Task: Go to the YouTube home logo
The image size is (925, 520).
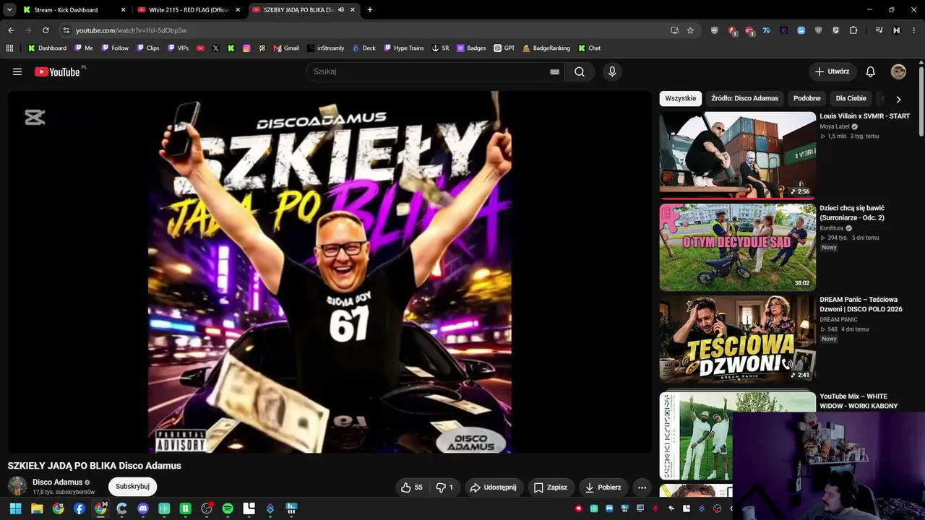Action: pos(57,71)
